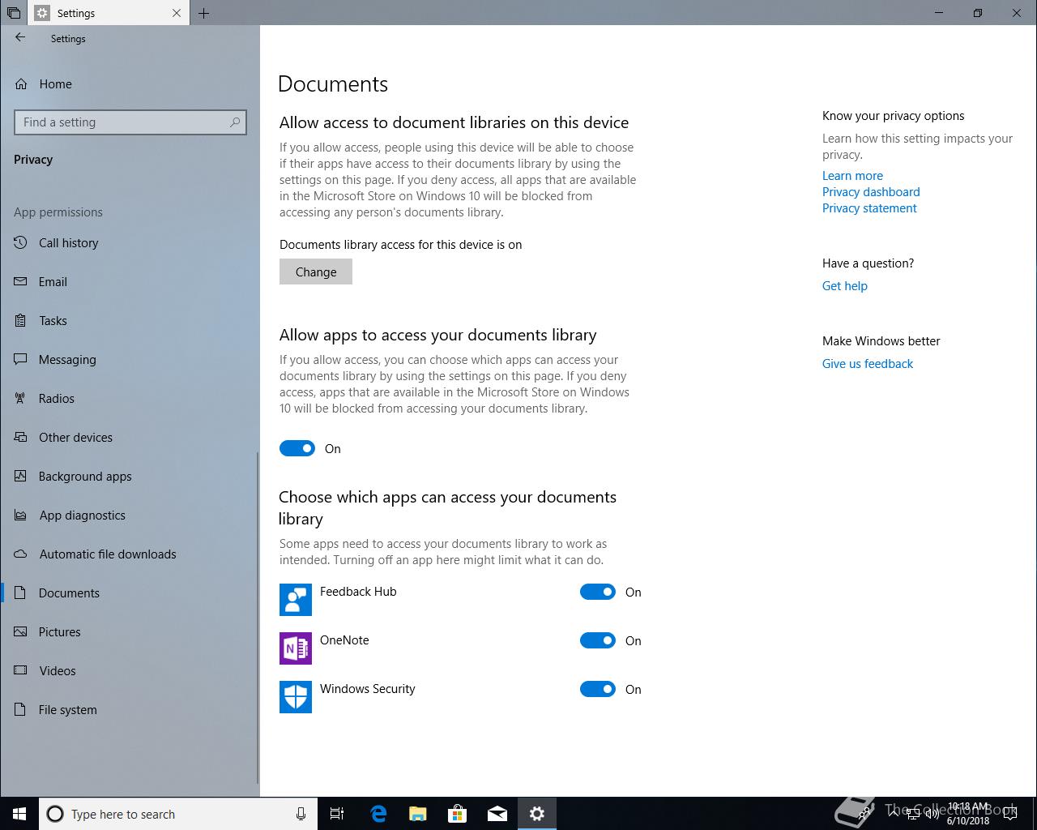Click the OneNote app name
Screen dimensions: 1037x830
344,640
